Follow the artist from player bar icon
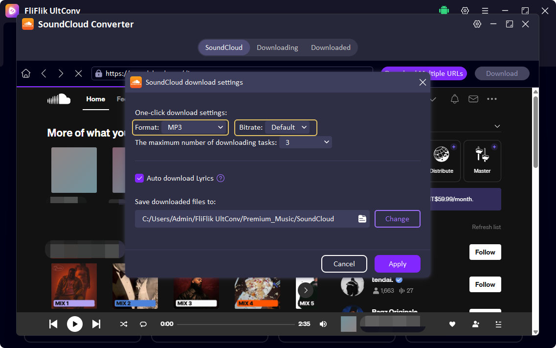This screenshot has height=348, width=556. tap(476, 324)
